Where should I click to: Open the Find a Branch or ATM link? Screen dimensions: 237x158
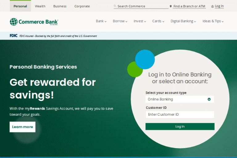click(x=189, y=6)
